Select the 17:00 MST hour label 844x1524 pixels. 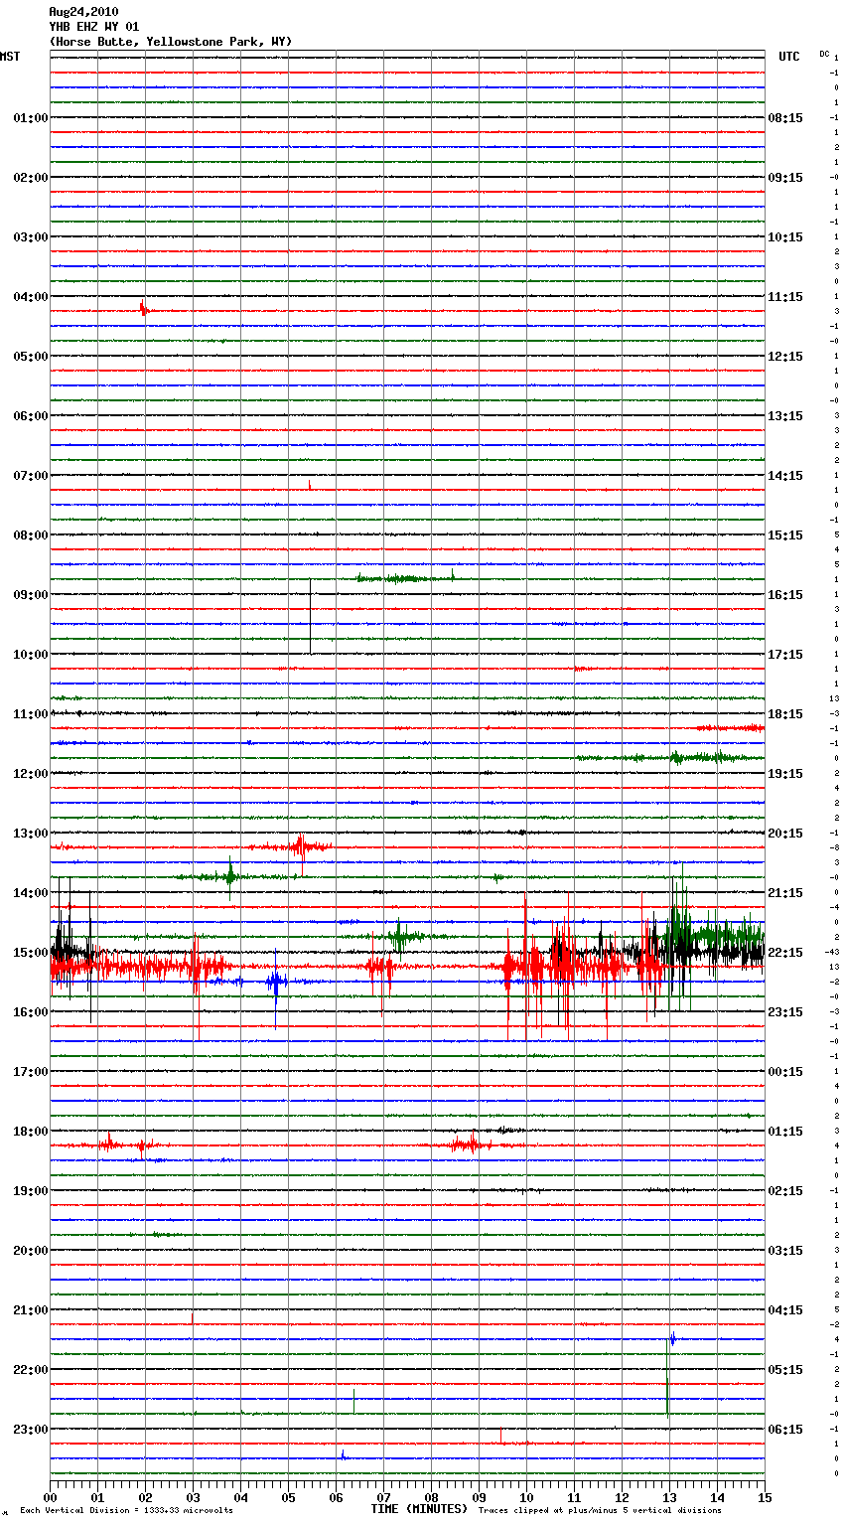(31, 1072)
